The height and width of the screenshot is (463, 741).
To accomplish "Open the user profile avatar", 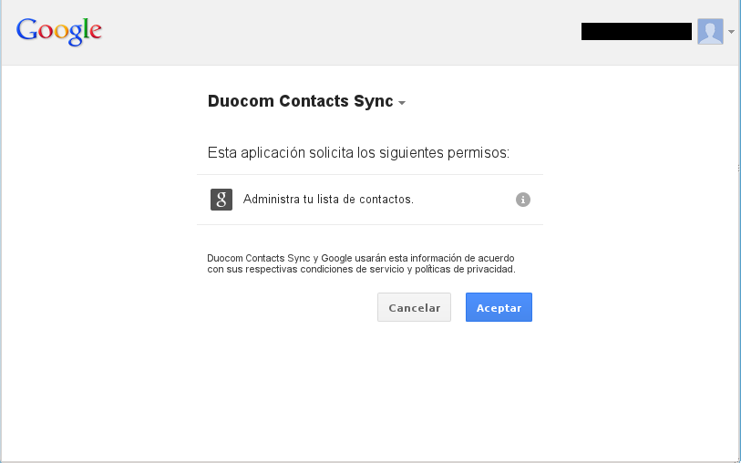I will pyautogui.click(x=710, y=32).
